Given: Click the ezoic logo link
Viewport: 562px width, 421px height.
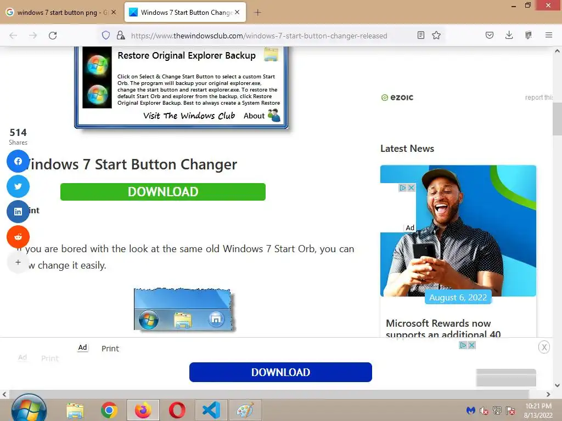Looking at the screenshot, I should point(397,98).
